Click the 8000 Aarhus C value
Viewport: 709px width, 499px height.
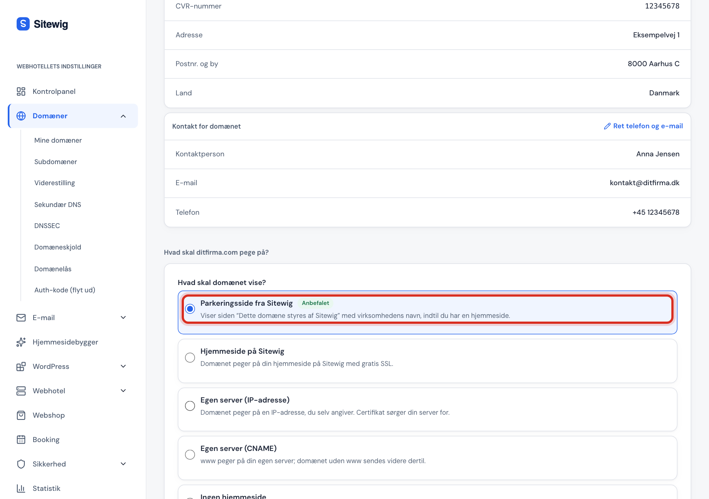tap(653, 64)
